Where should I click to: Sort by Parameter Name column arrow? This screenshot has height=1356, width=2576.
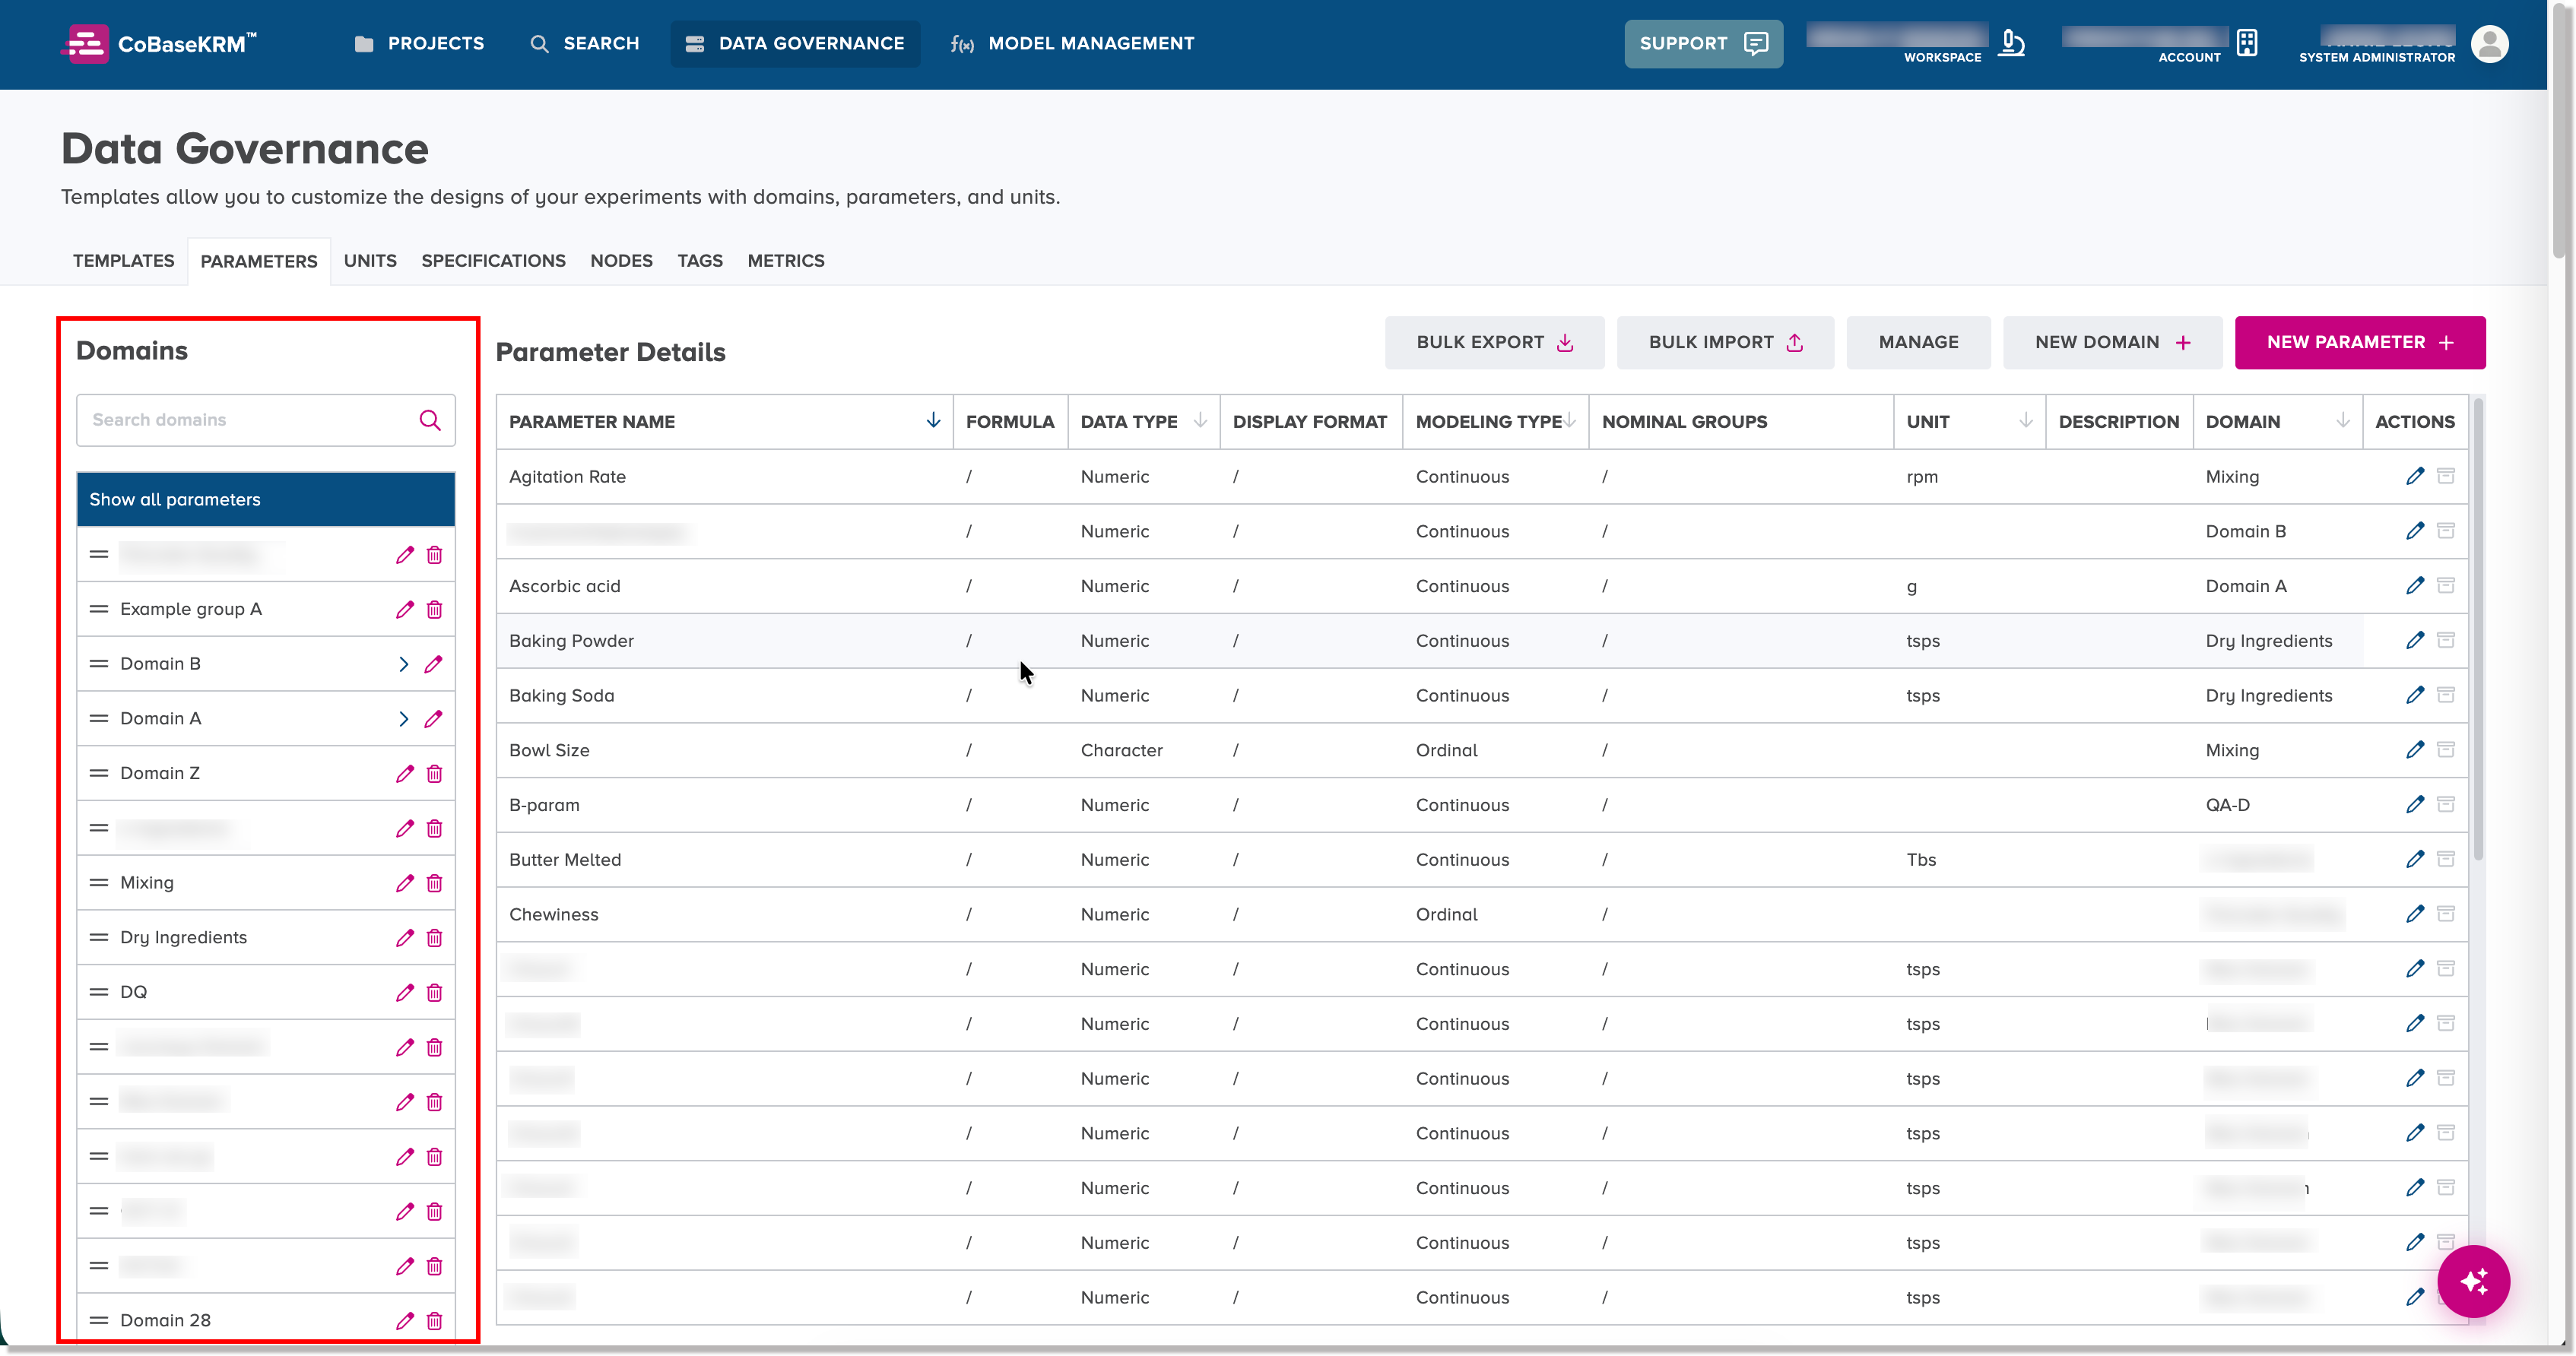coord(933,420)
